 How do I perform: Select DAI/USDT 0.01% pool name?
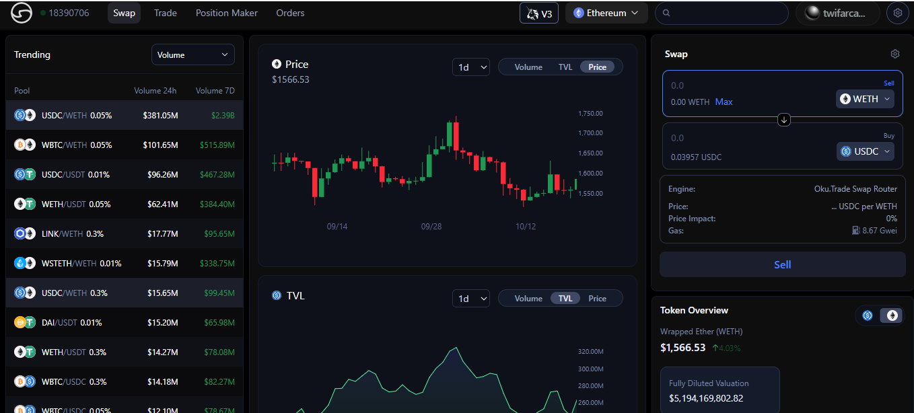(x=71, y=322)
